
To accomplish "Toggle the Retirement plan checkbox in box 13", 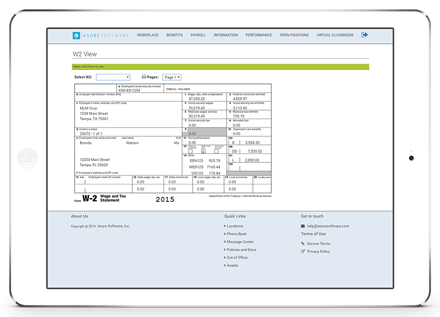I will click(203, 151).
